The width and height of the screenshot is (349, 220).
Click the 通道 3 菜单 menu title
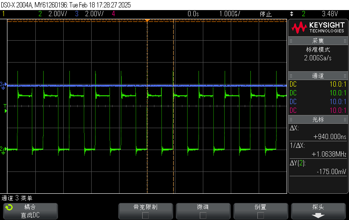coord(17,198)
